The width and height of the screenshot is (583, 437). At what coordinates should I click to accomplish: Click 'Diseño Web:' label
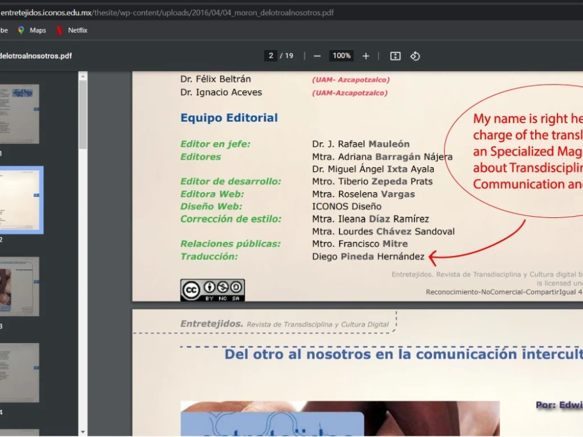coord(211,206)
